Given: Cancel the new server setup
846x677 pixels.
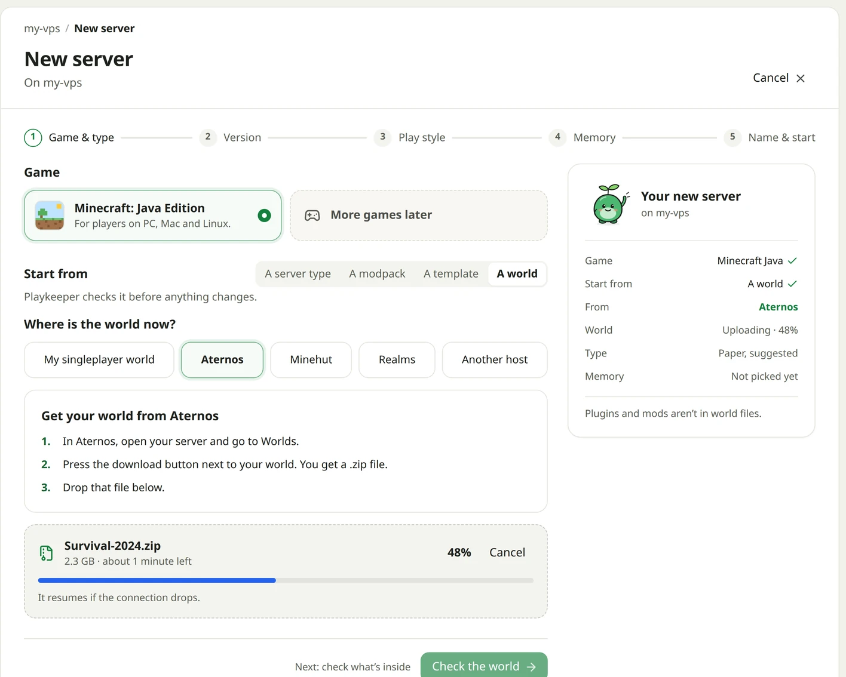Looking at the screenshot, I should click(x=779, y=78).
